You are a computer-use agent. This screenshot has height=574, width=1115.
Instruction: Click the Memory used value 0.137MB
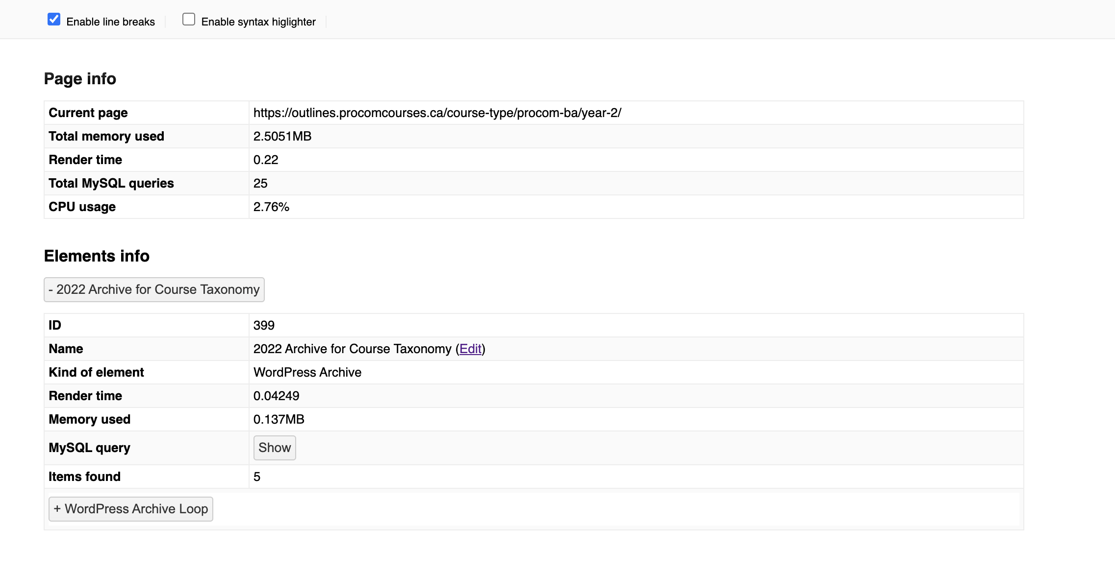(x=279, y=419)
